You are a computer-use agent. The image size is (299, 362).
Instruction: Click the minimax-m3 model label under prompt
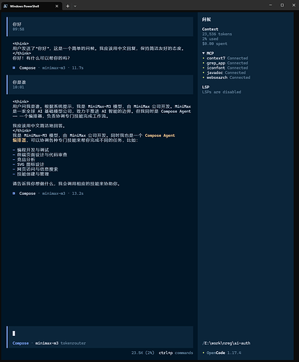click(47, 343)
